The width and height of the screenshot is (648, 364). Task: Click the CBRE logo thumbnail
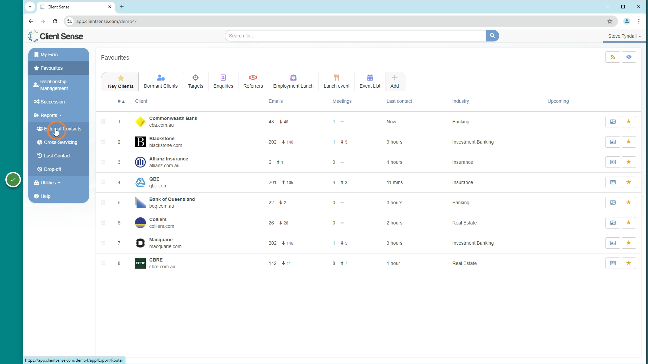[140, 263]
